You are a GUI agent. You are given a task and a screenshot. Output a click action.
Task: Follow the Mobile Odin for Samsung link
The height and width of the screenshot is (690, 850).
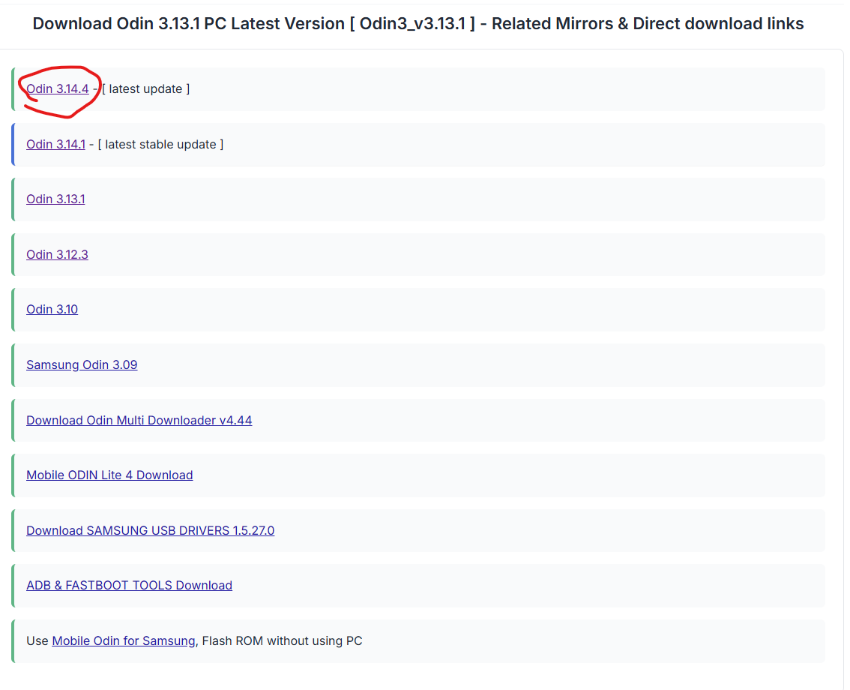124,640
